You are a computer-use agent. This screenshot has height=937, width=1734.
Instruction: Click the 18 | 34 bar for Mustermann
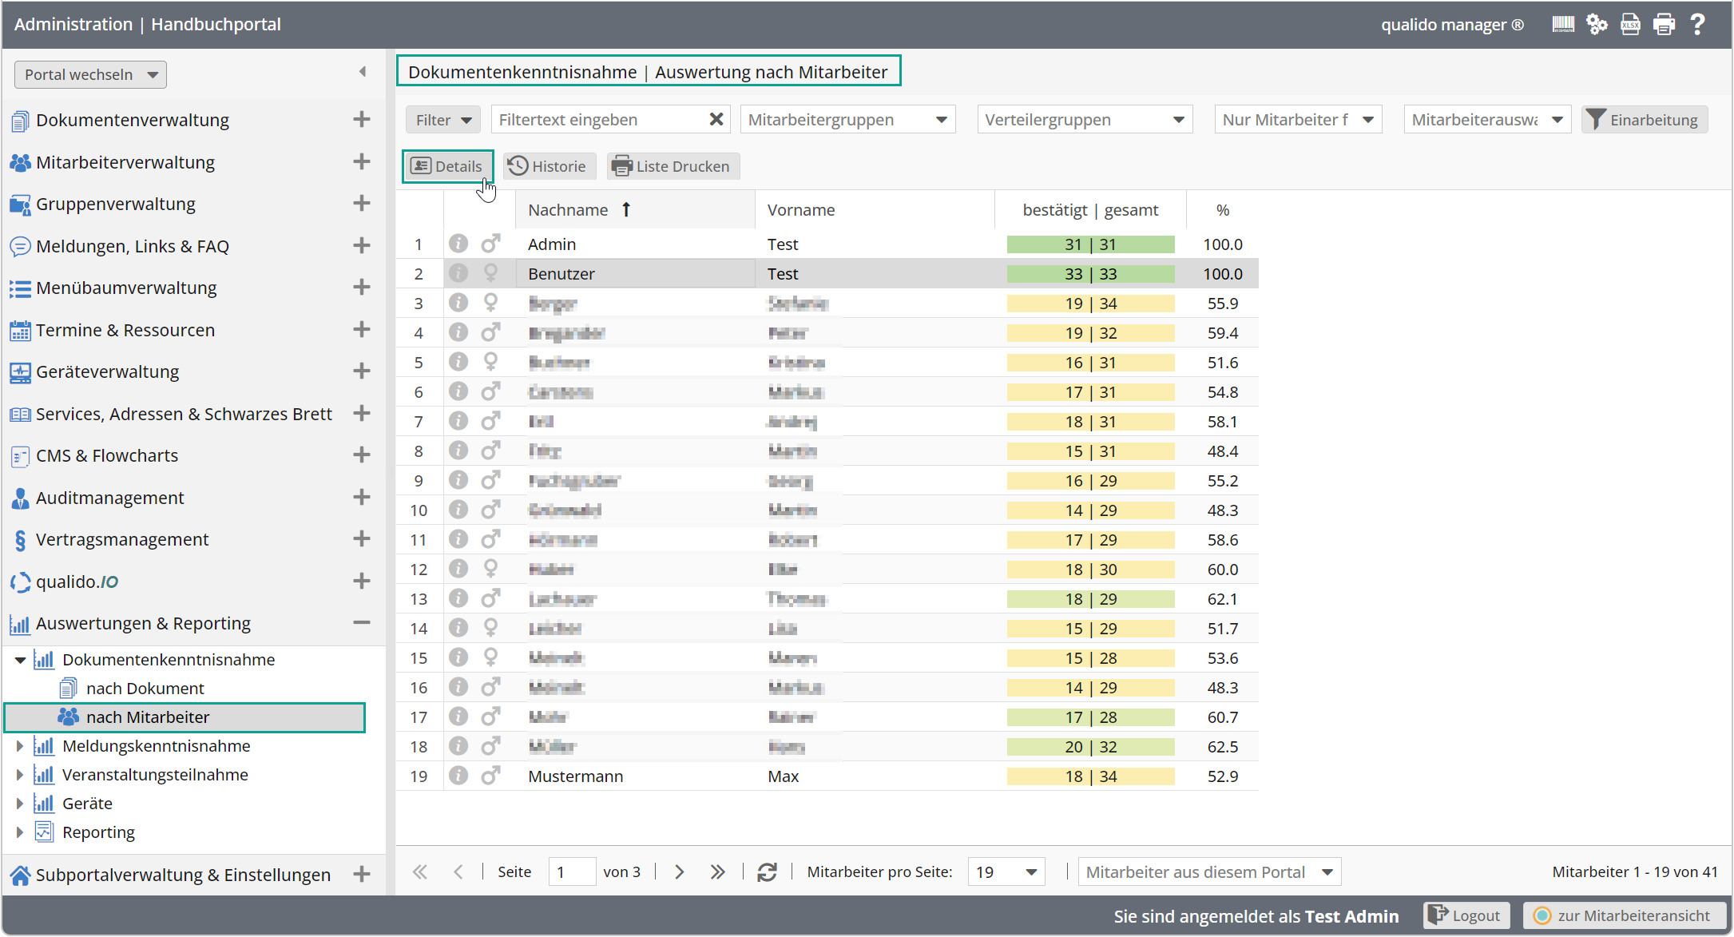click(x=1090, y=776)
